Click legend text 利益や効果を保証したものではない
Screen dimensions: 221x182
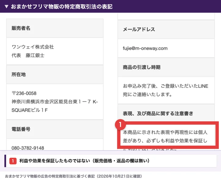54,161
